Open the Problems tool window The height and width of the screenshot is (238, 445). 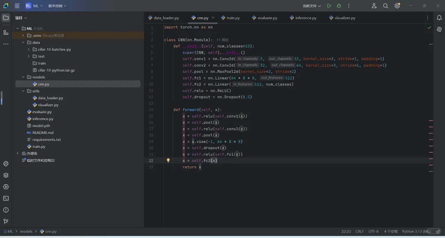(6, 210)
